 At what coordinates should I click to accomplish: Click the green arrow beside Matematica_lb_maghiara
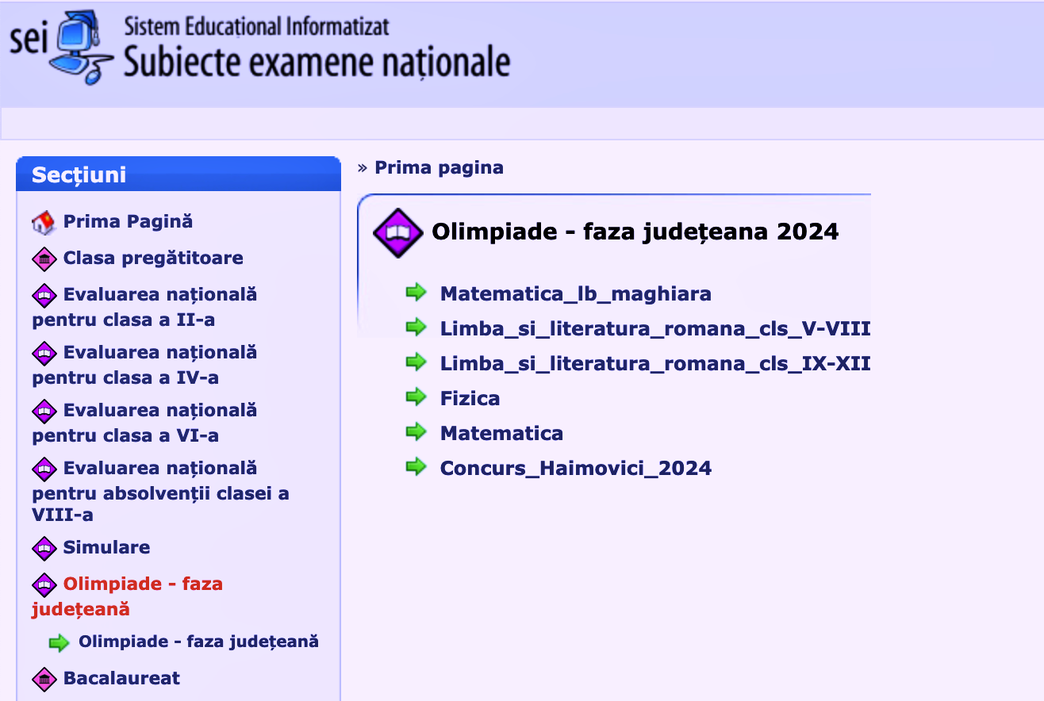[x=416, y=293]
